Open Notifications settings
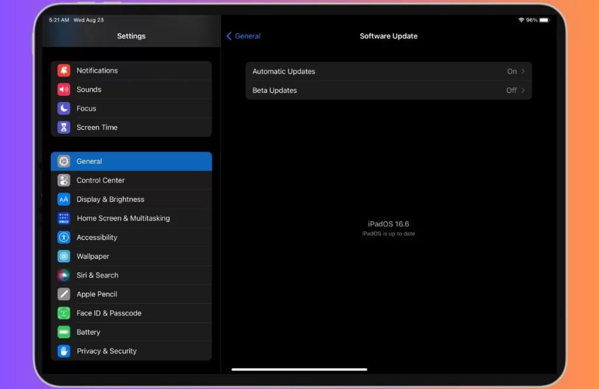 coord(132,70)
